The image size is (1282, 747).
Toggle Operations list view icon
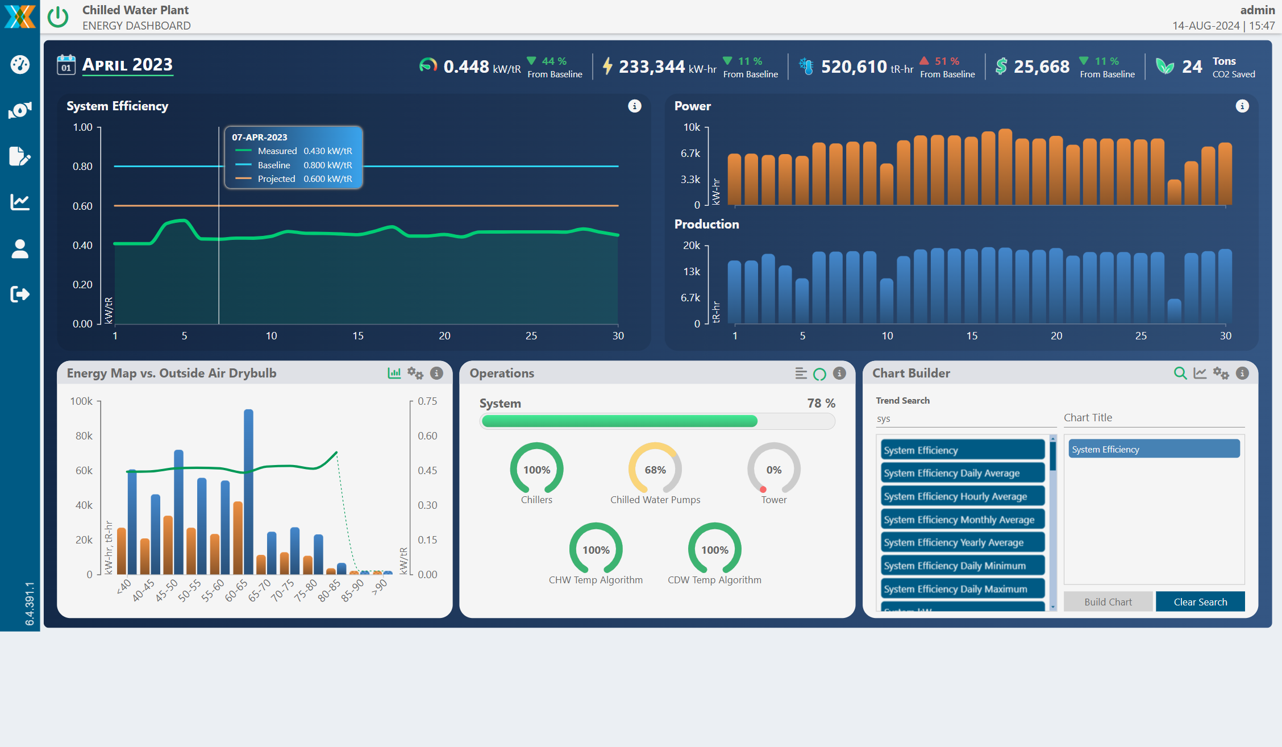pos(801,373)
